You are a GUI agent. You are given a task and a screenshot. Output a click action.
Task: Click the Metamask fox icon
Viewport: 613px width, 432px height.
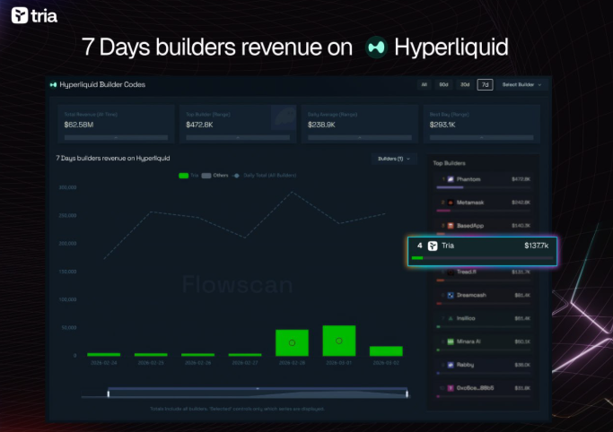[x=450, y=203]
